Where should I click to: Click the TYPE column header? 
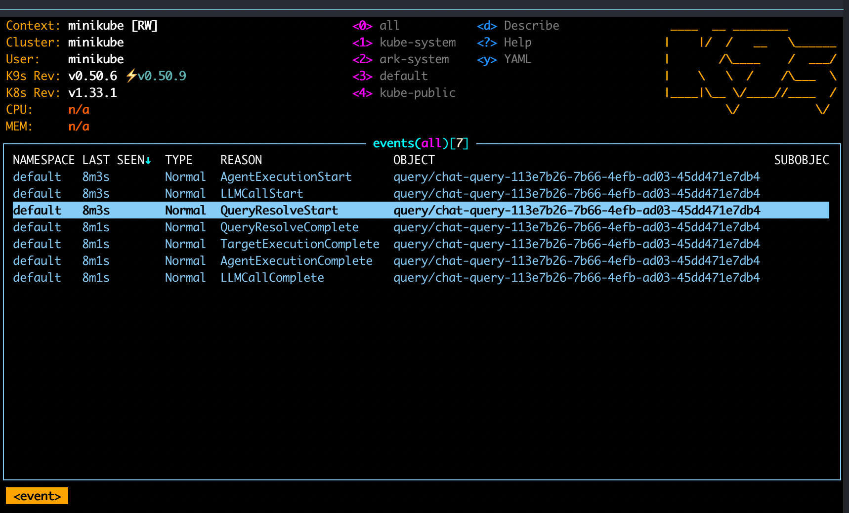178,160
